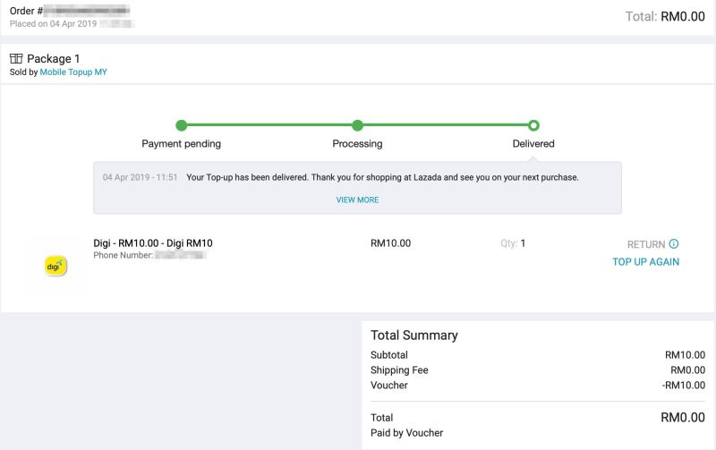Click the Placed on 04 Apr 2019 text

53,24
